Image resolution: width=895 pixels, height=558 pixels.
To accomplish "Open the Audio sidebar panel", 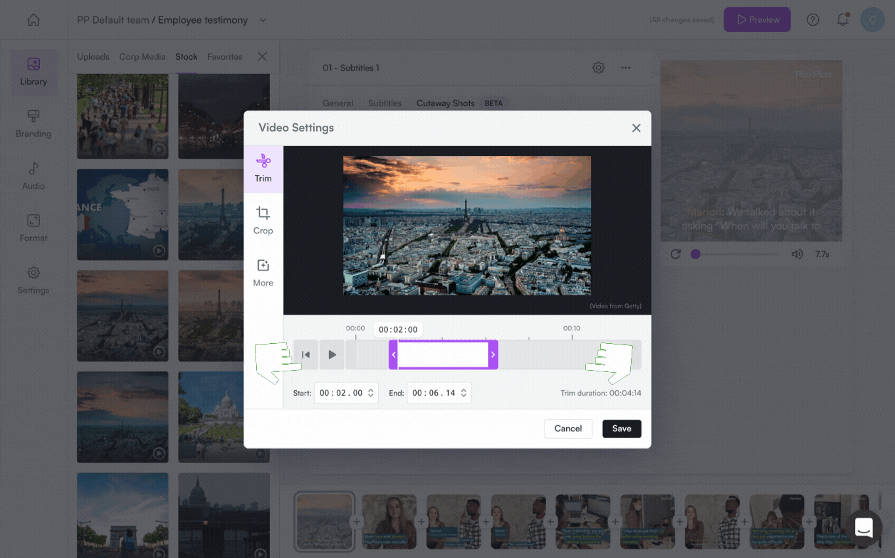I will click(33, 177).
